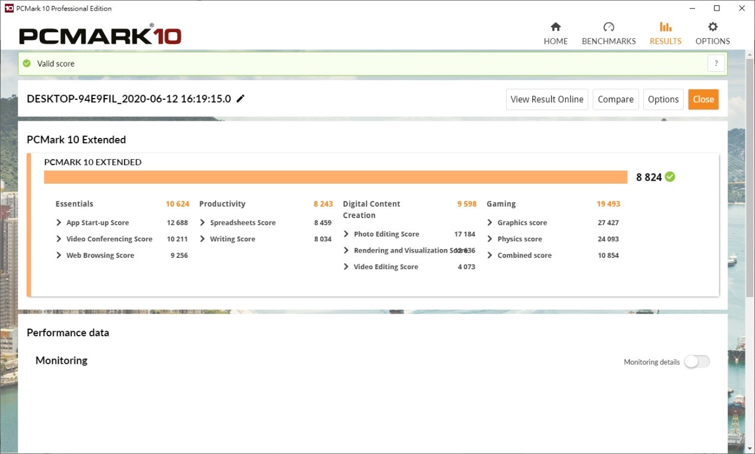Click the scrollbar down arrow

pos(750,449)
